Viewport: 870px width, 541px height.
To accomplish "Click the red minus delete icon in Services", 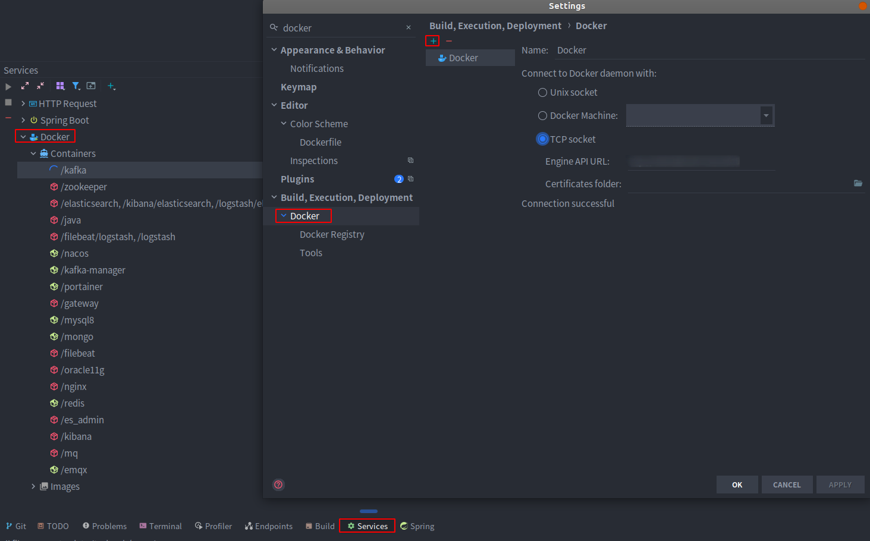I will [x=8, y=118].
